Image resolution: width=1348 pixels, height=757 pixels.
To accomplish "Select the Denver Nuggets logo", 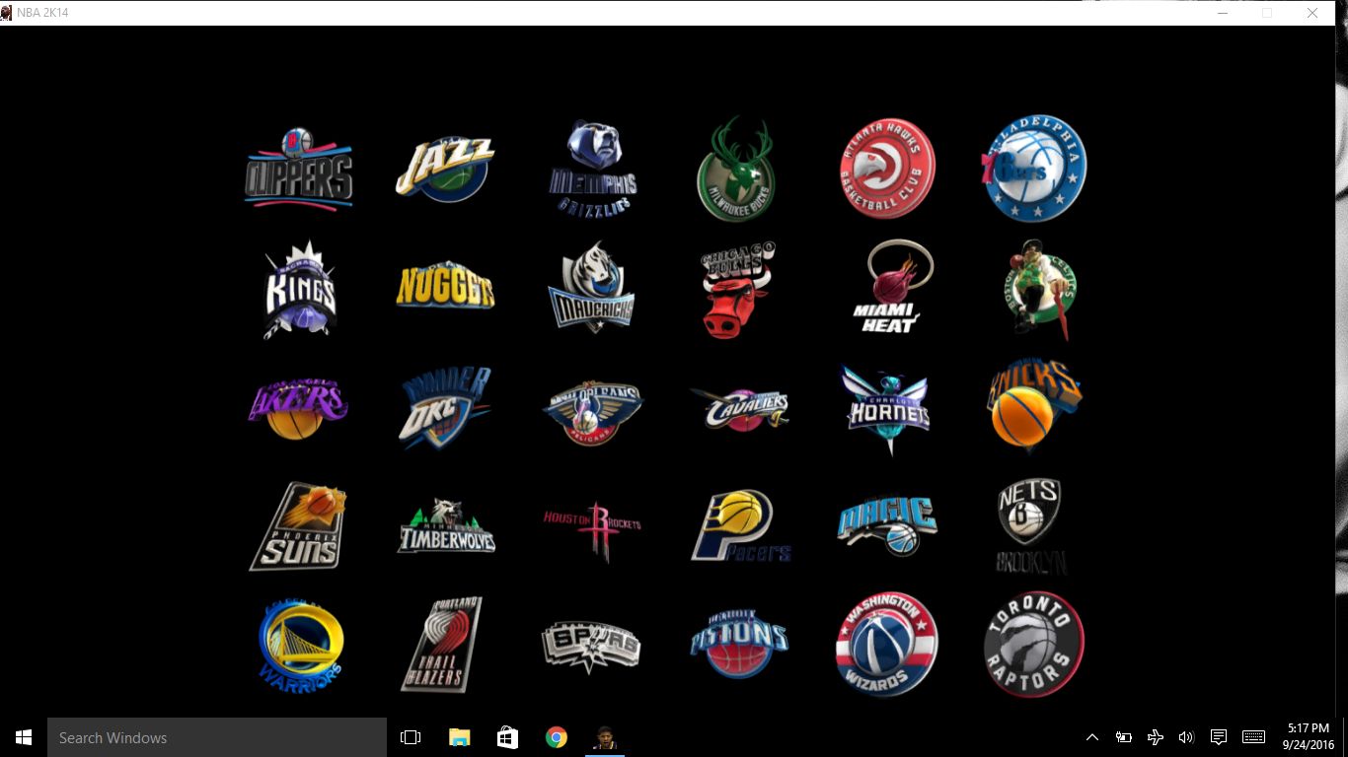I will (x=445, y=287).
